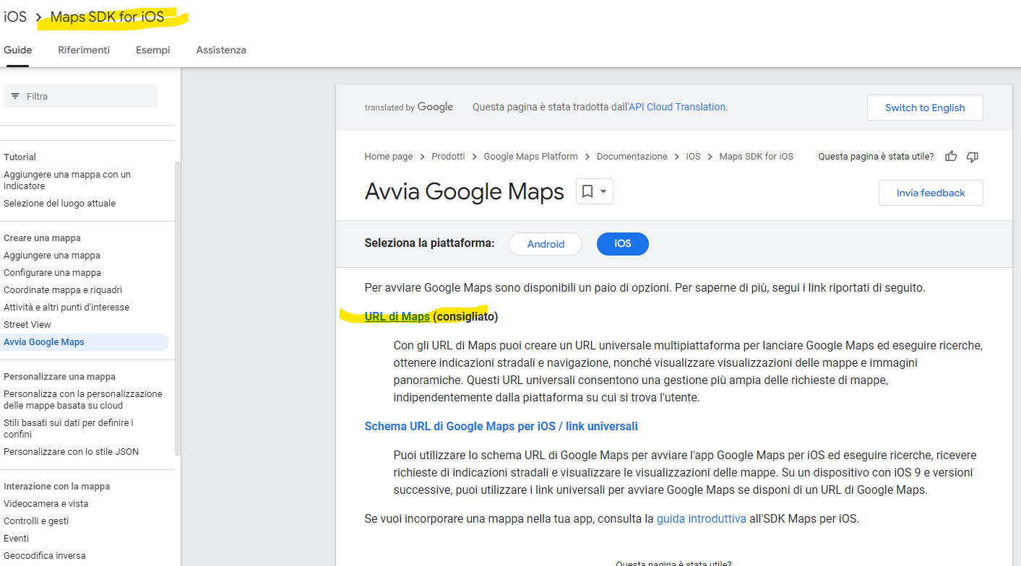This screenshot has width=1021, height=566.
Task: Click the Invia feedback button
Action: pyautogui.click(x=931, y=193)
